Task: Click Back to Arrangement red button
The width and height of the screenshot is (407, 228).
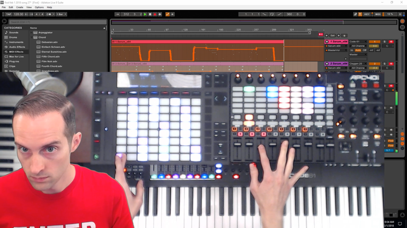Action: [x=321, y=34]
